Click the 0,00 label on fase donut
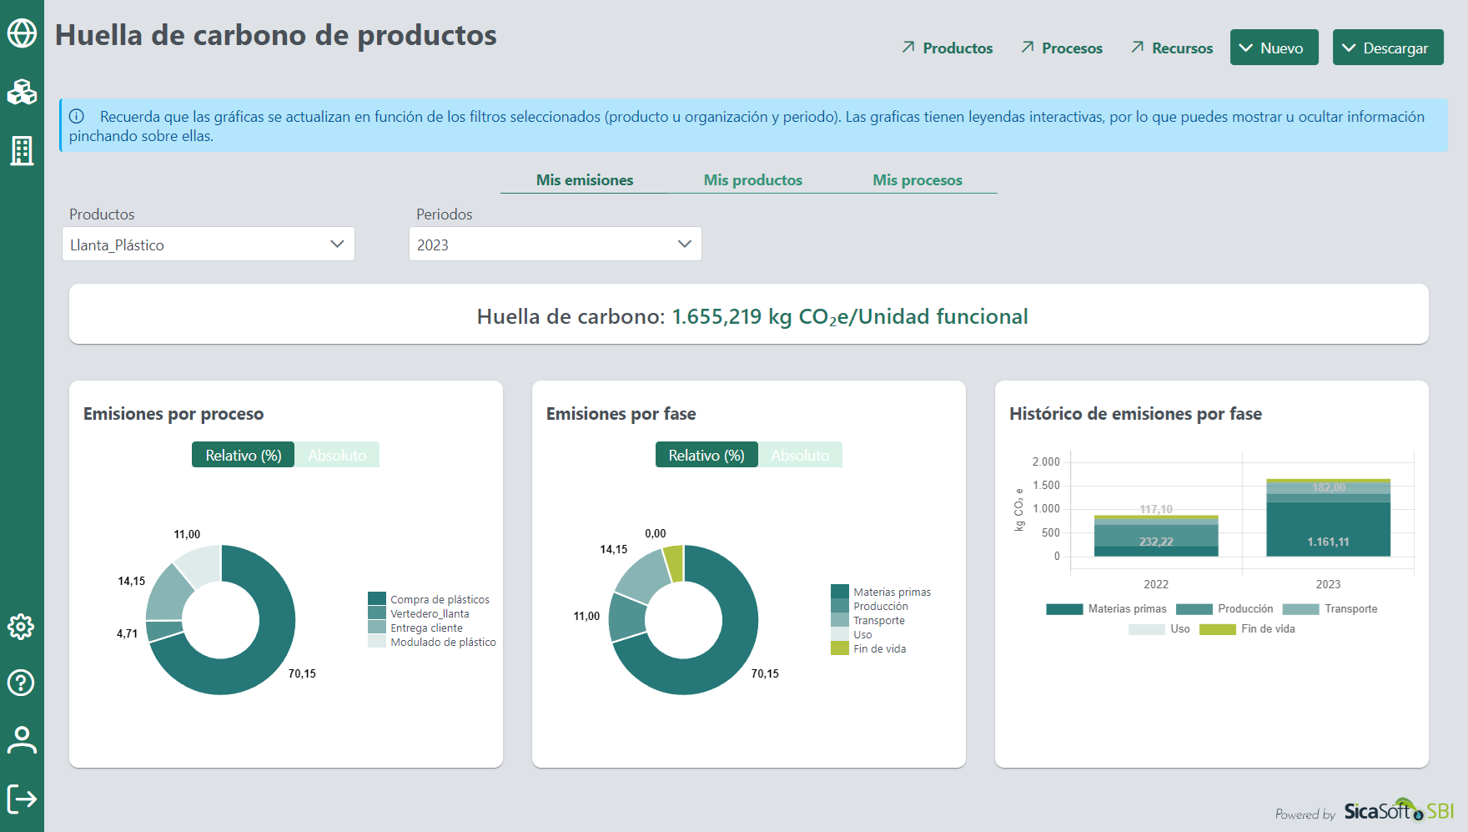 point(656,533)
